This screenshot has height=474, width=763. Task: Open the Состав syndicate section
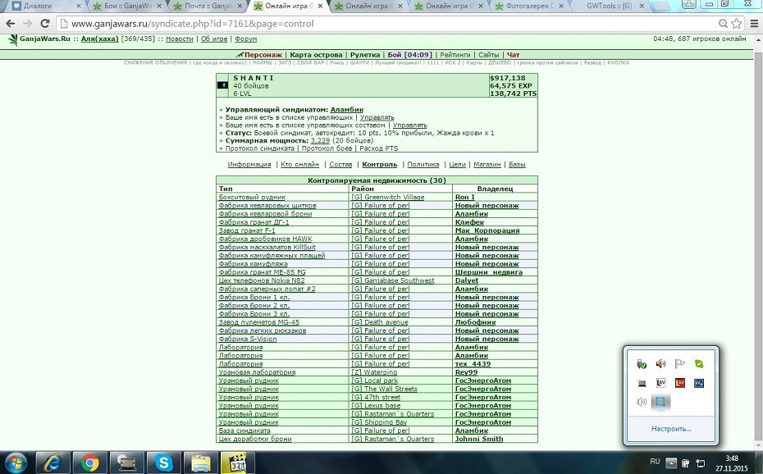pyautogui.click(x=340, y=164)
